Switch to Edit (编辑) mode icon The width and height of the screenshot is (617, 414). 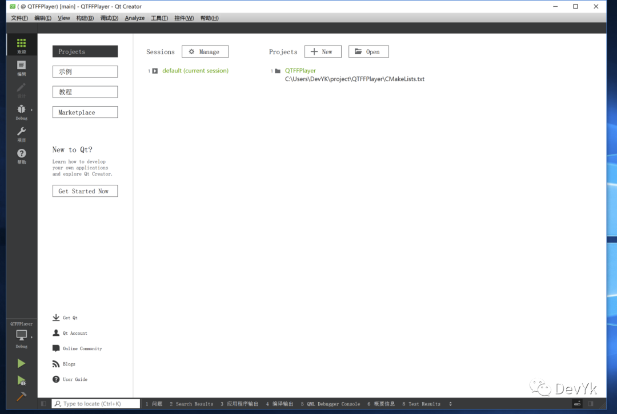coord(21,65)
